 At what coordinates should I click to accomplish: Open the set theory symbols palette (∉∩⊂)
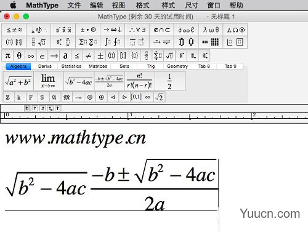pos(162,30)
